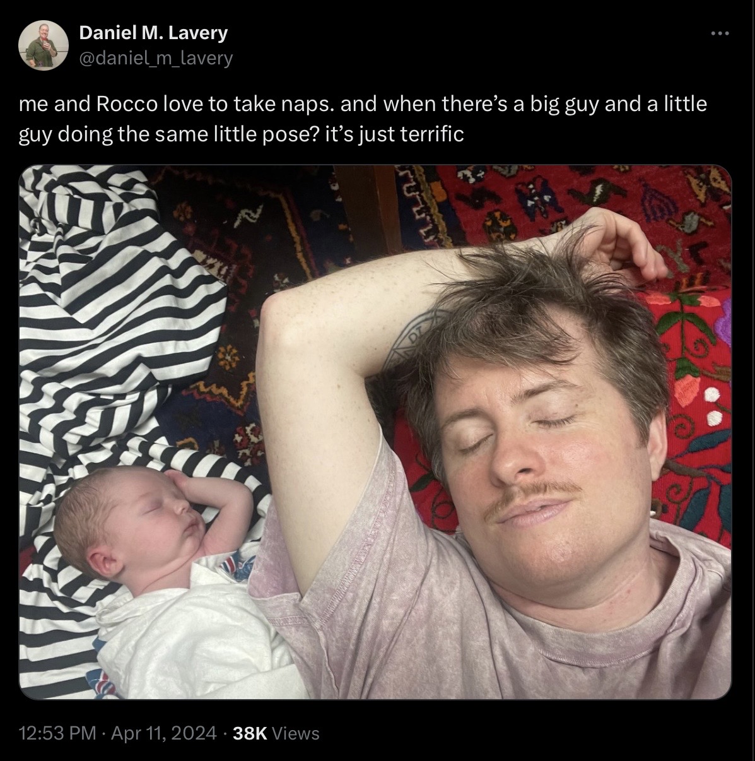The height and width of the screenshot is (761, 755).
Task: Click the tweet's first line about naps
Action: click(x=363, y=103)
